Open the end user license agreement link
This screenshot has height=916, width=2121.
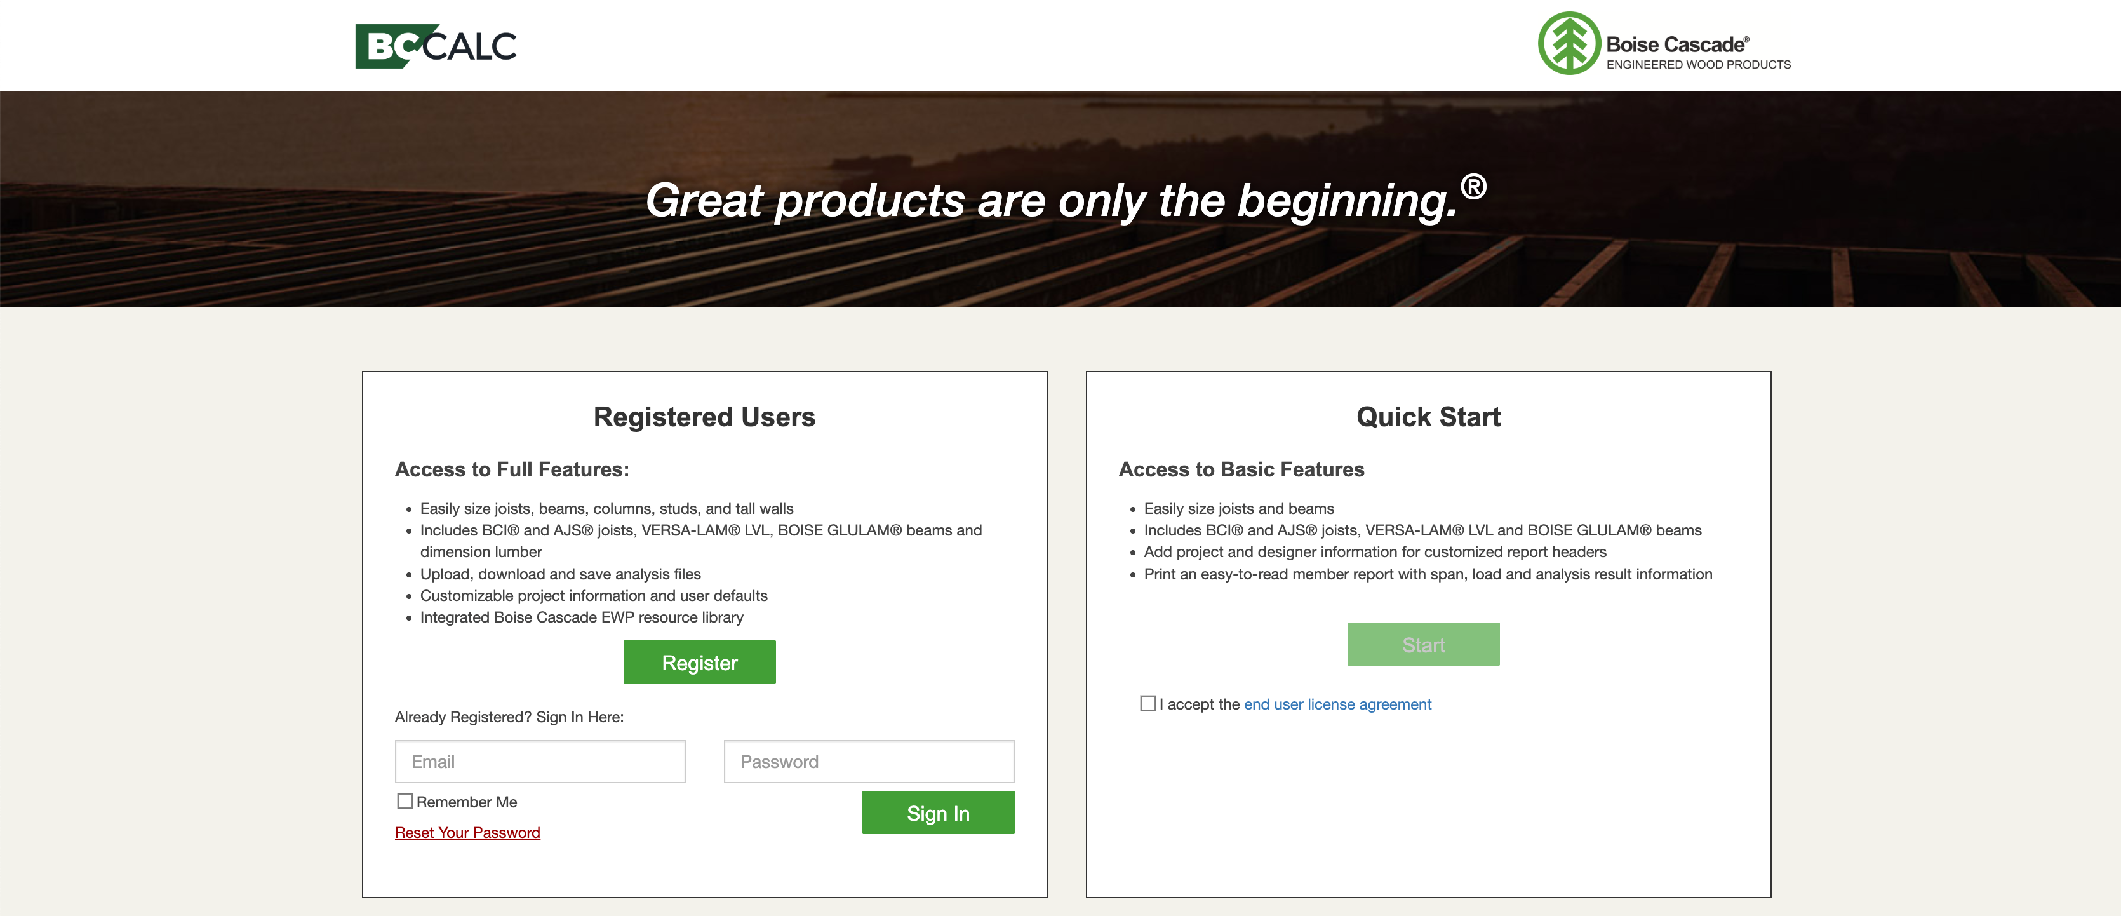[1337, 704]
